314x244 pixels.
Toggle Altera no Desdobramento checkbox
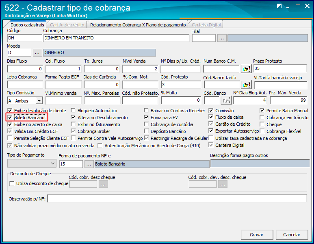coord(73,117)
